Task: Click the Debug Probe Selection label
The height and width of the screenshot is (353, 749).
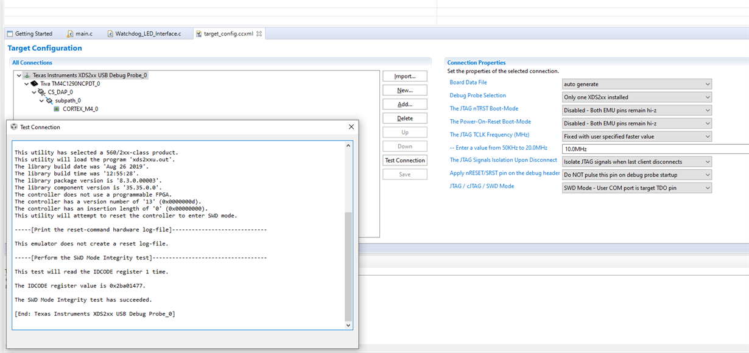Action: tap(477, 96)
